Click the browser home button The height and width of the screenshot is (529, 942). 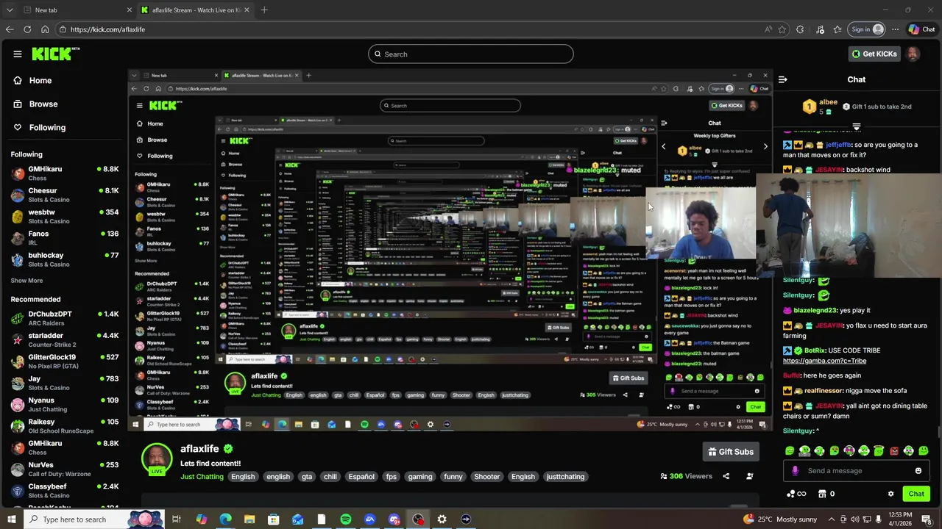coord(45,29)
